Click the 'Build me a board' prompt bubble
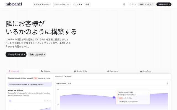 click(30, 84)
